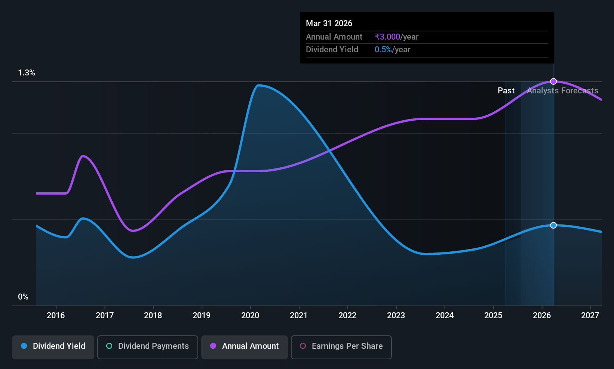Click the Mar 31 2026 tooltip date
The height and width of the screenshot is (369, 614).
pyautogui.click(x=329, y=23)
